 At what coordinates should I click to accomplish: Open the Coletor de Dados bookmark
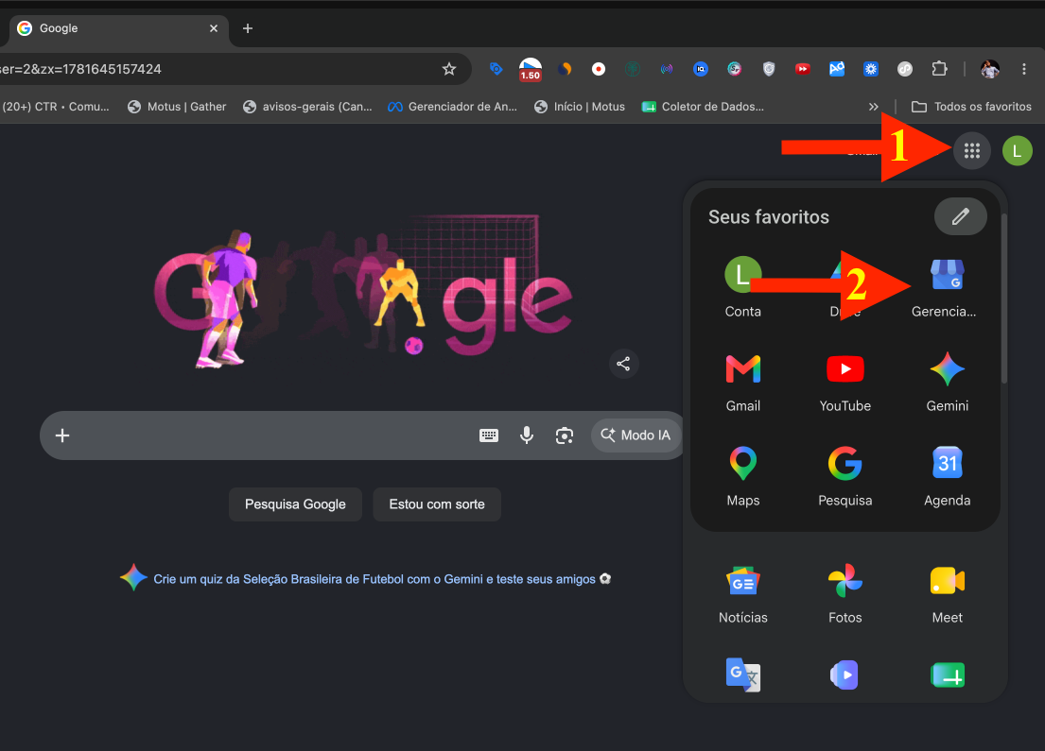click(x=703, y=107)
